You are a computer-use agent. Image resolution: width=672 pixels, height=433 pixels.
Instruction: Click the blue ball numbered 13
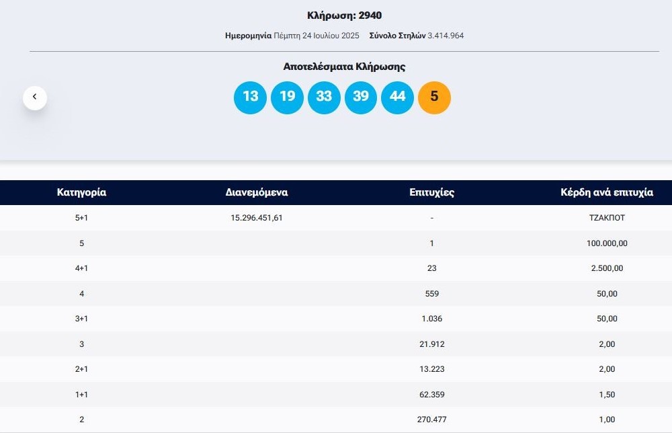[x=251, y=97]
